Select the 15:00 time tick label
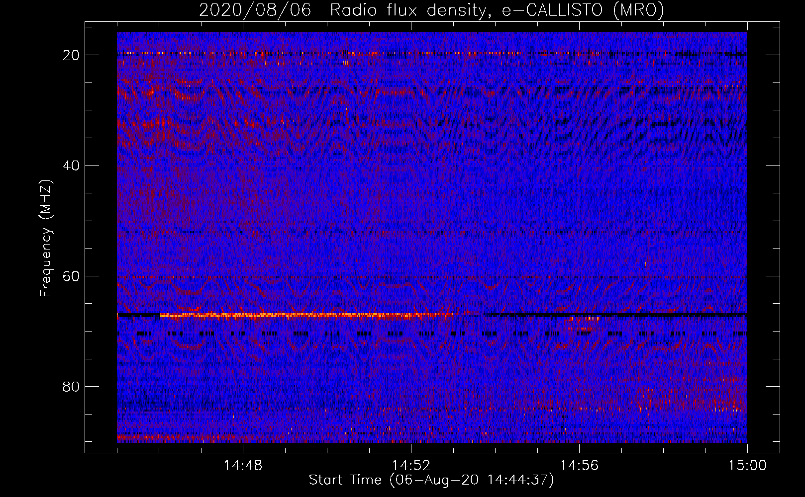The width and height of the screenshot is (805, 497). [x=747, y=466]
